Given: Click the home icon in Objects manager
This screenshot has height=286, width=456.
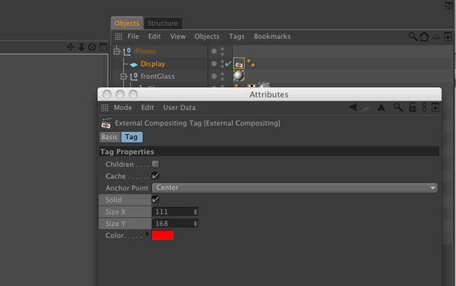Looking at the screenshot, I should pyautogui.click(x=424, y=36).
